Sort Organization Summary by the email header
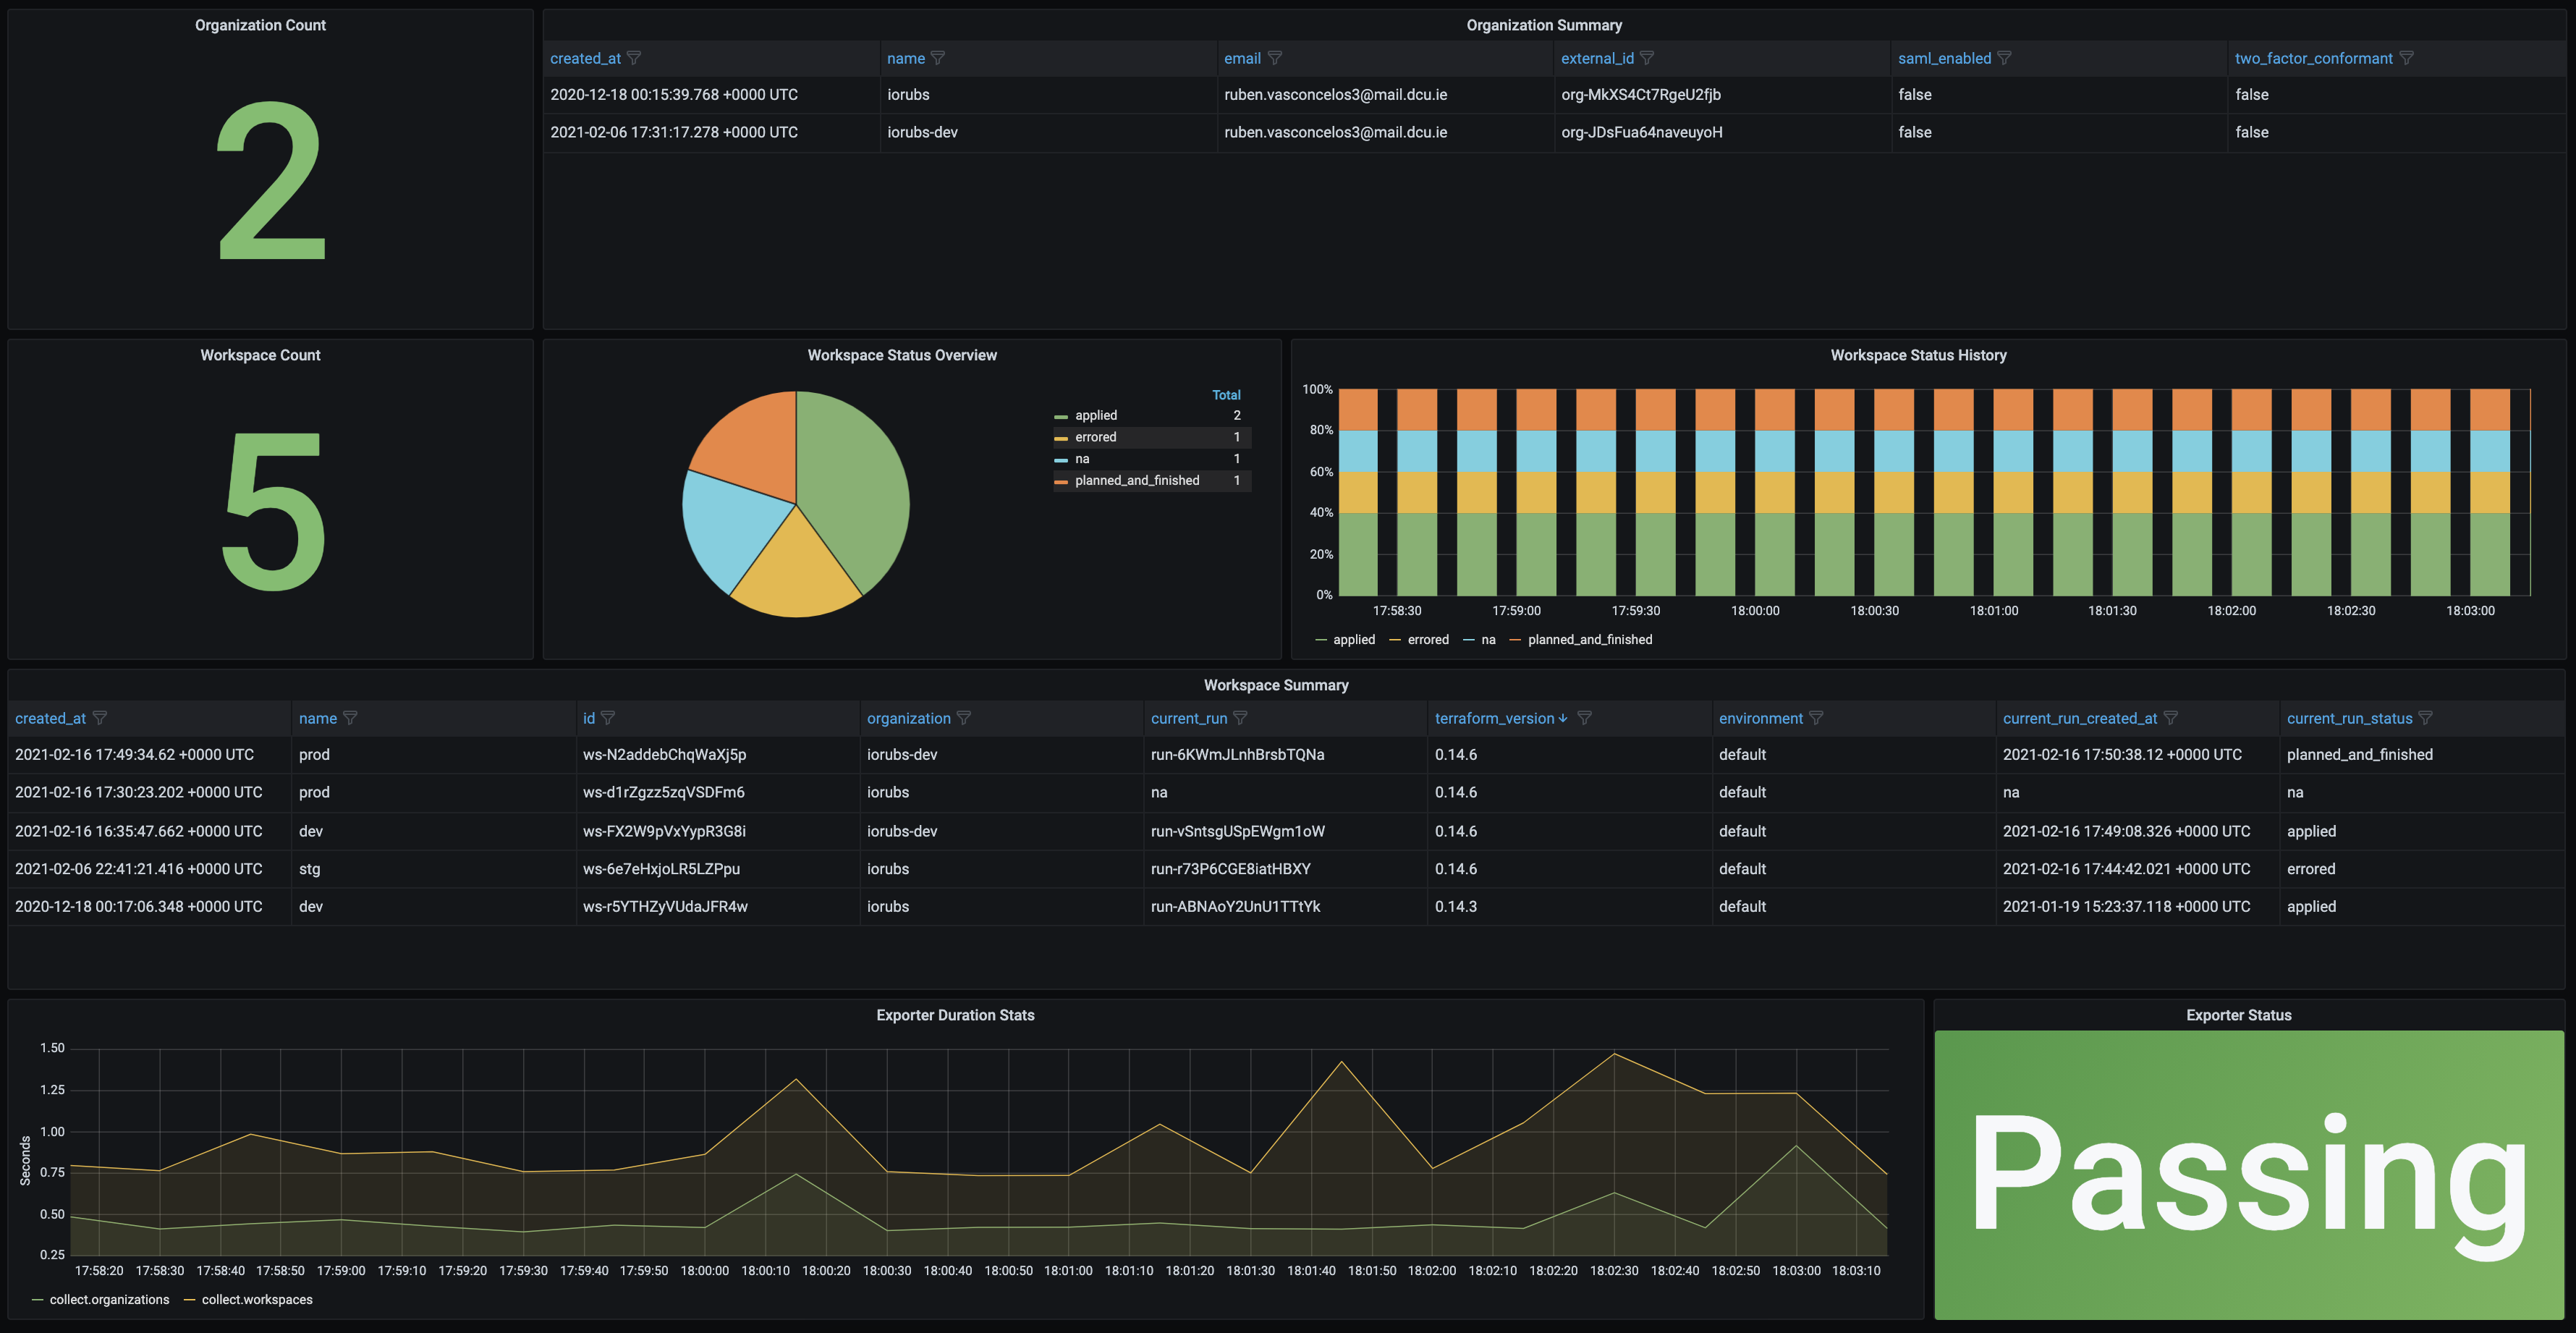 (1242, 58)
